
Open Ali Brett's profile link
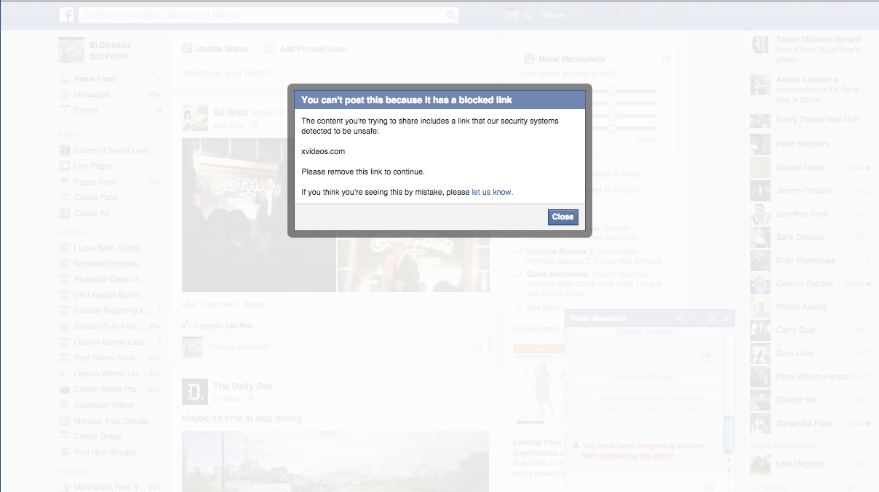pos(230,112)
